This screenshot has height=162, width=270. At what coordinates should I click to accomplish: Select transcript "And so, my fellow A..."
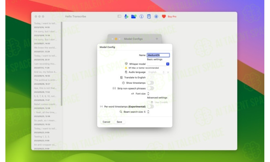(x=45, y=74)
